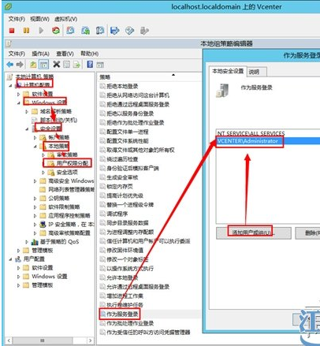Viewport: 320px width, 346px height.
Task: Expand the 软件限制策略 node
Action: click(35, 207)
